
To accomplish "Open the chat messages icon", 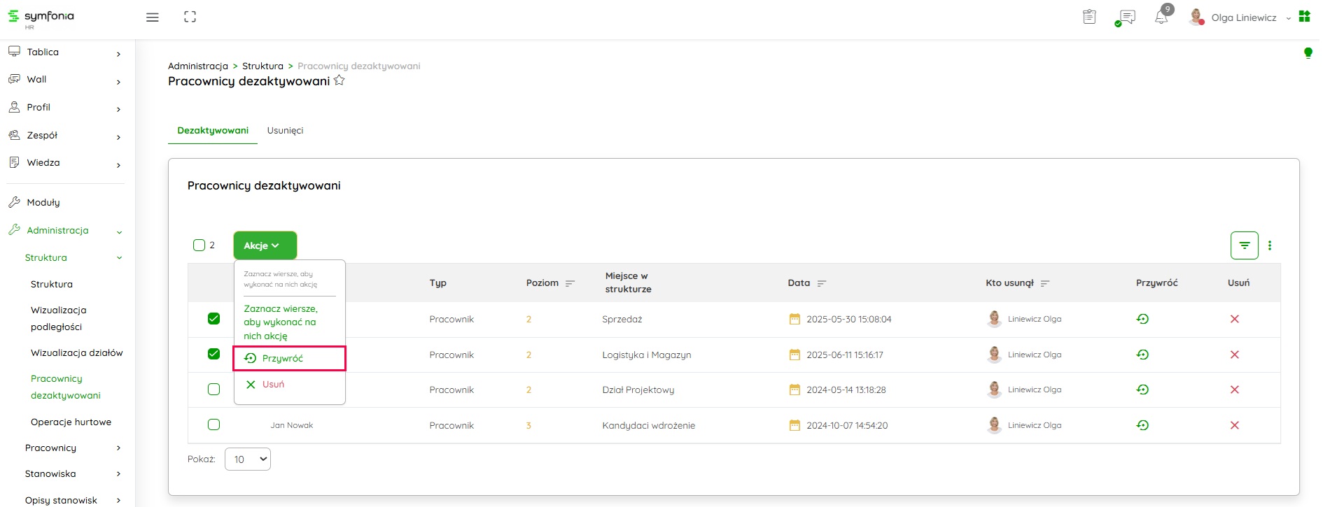I will tap(1126, 17).
